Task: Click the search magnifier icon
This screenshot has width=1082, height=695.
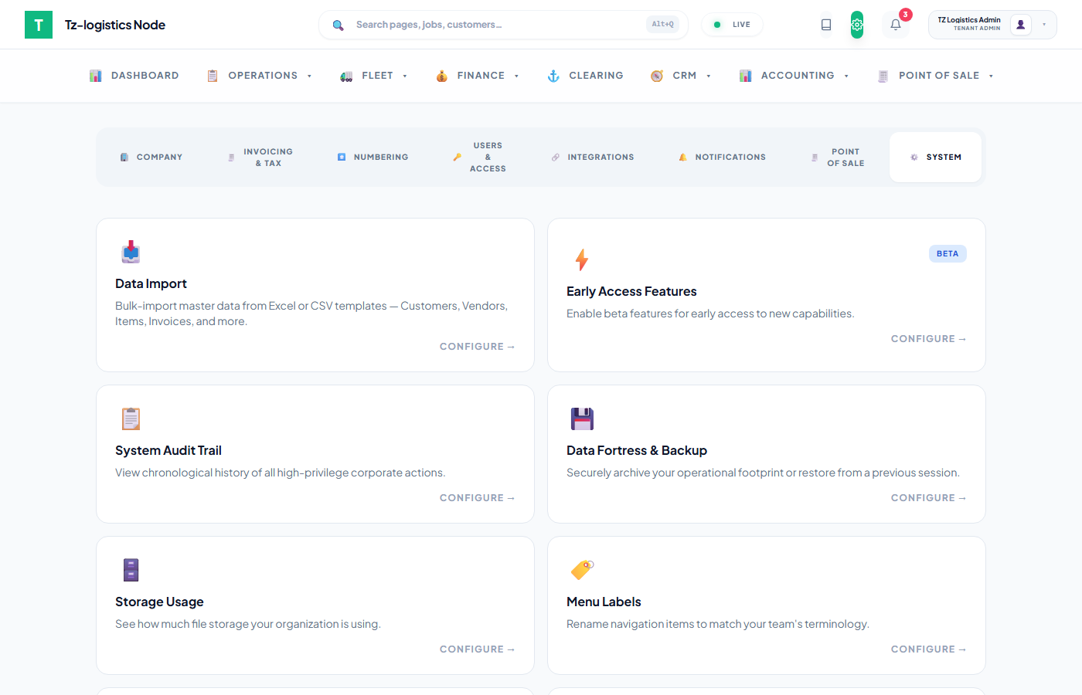Action: pos(338,25)
